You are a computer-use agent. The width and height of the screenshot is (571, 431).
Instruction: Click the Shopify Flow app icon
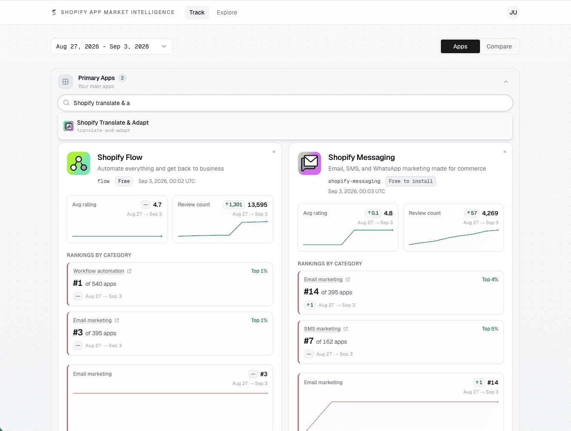79,163
